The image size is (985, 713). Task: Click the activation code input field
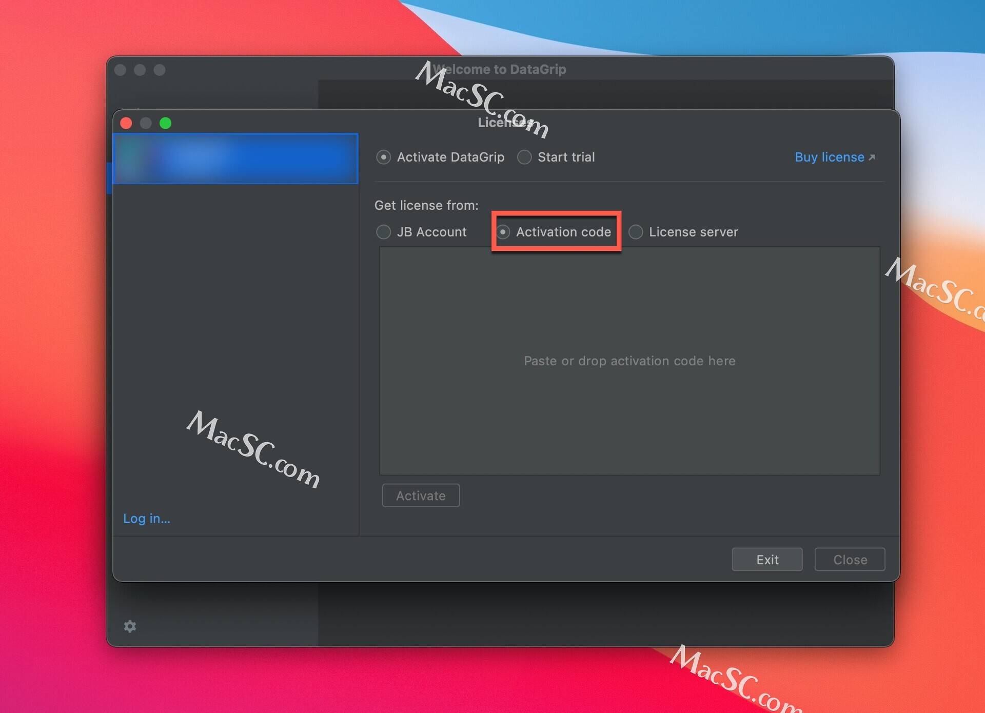click(x=628, y=361)
